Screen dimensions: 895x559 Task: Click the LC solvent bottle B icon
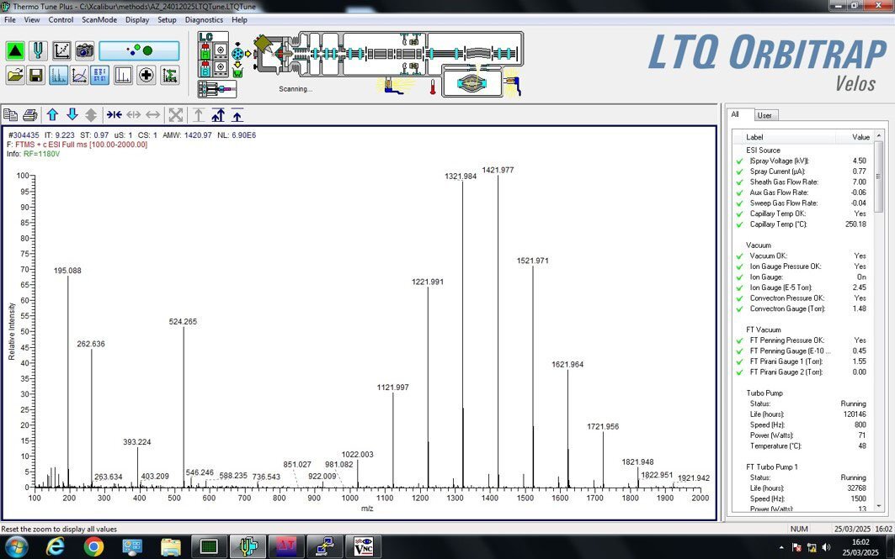[x=205, y=69]
